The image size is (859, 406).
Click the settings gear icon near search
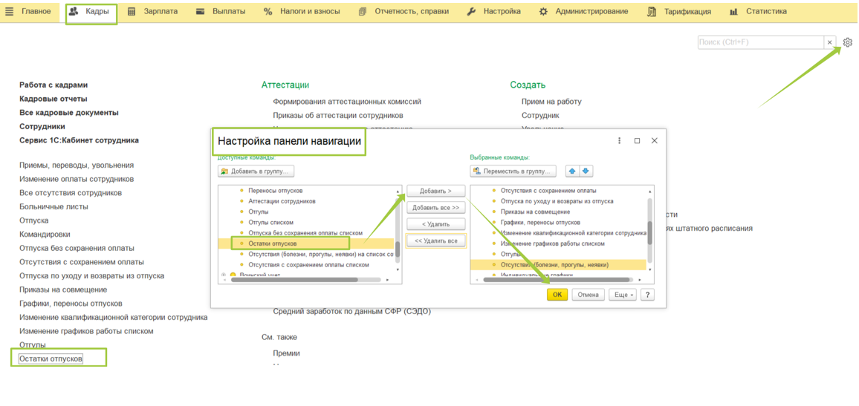(x=847, y=42)
